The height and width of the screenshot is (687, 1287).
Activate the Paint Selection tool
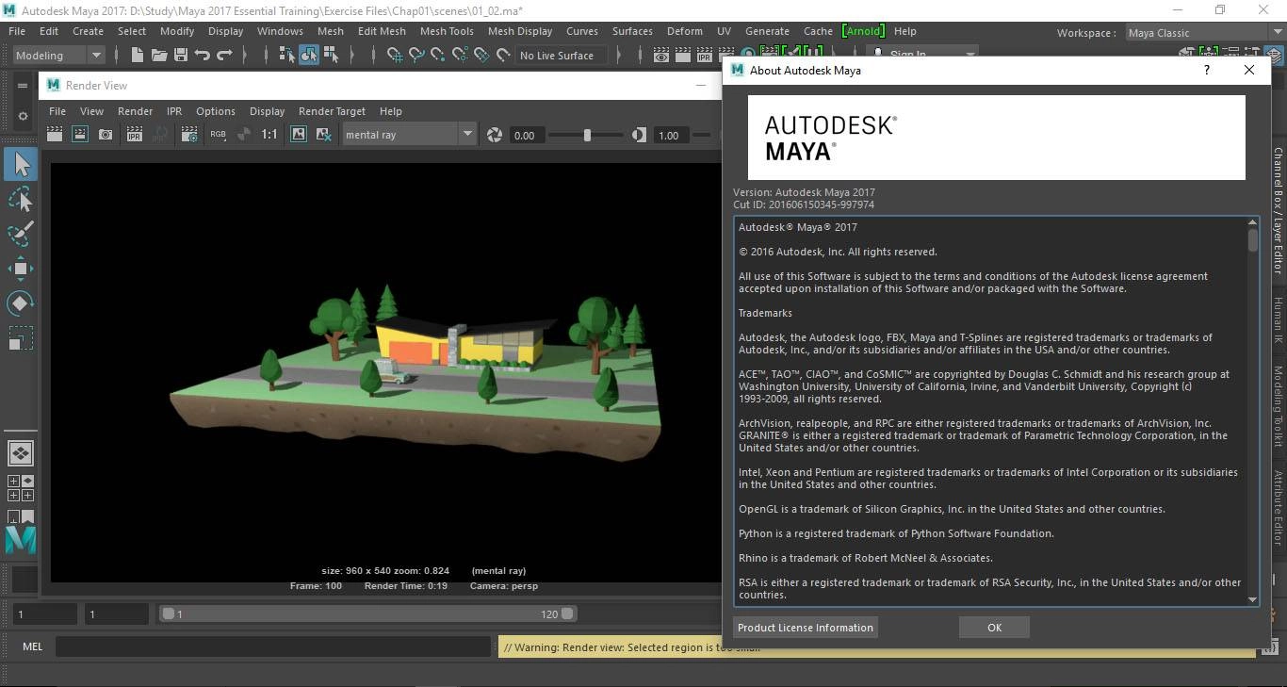pos(21,233)
